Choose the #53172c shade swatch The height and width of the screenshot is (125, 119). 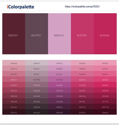point(82,106)
